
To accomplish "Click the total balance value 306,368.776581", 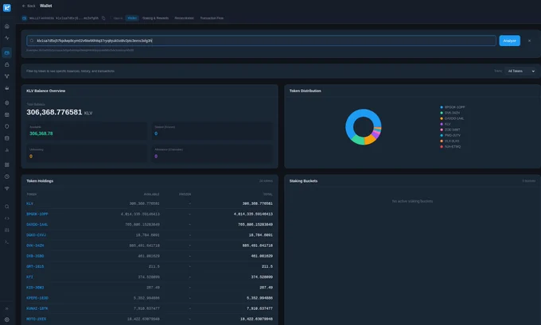I will 54,112.
